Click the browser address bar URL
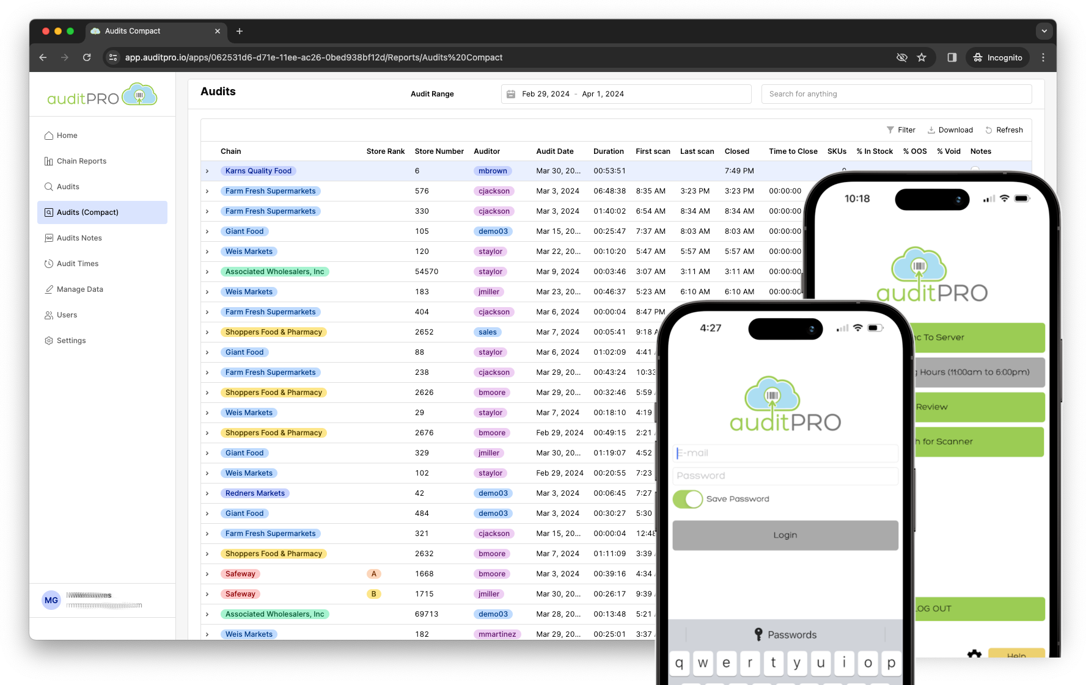Viewport: 1086px width, 685px height. (x=314, y=57)
